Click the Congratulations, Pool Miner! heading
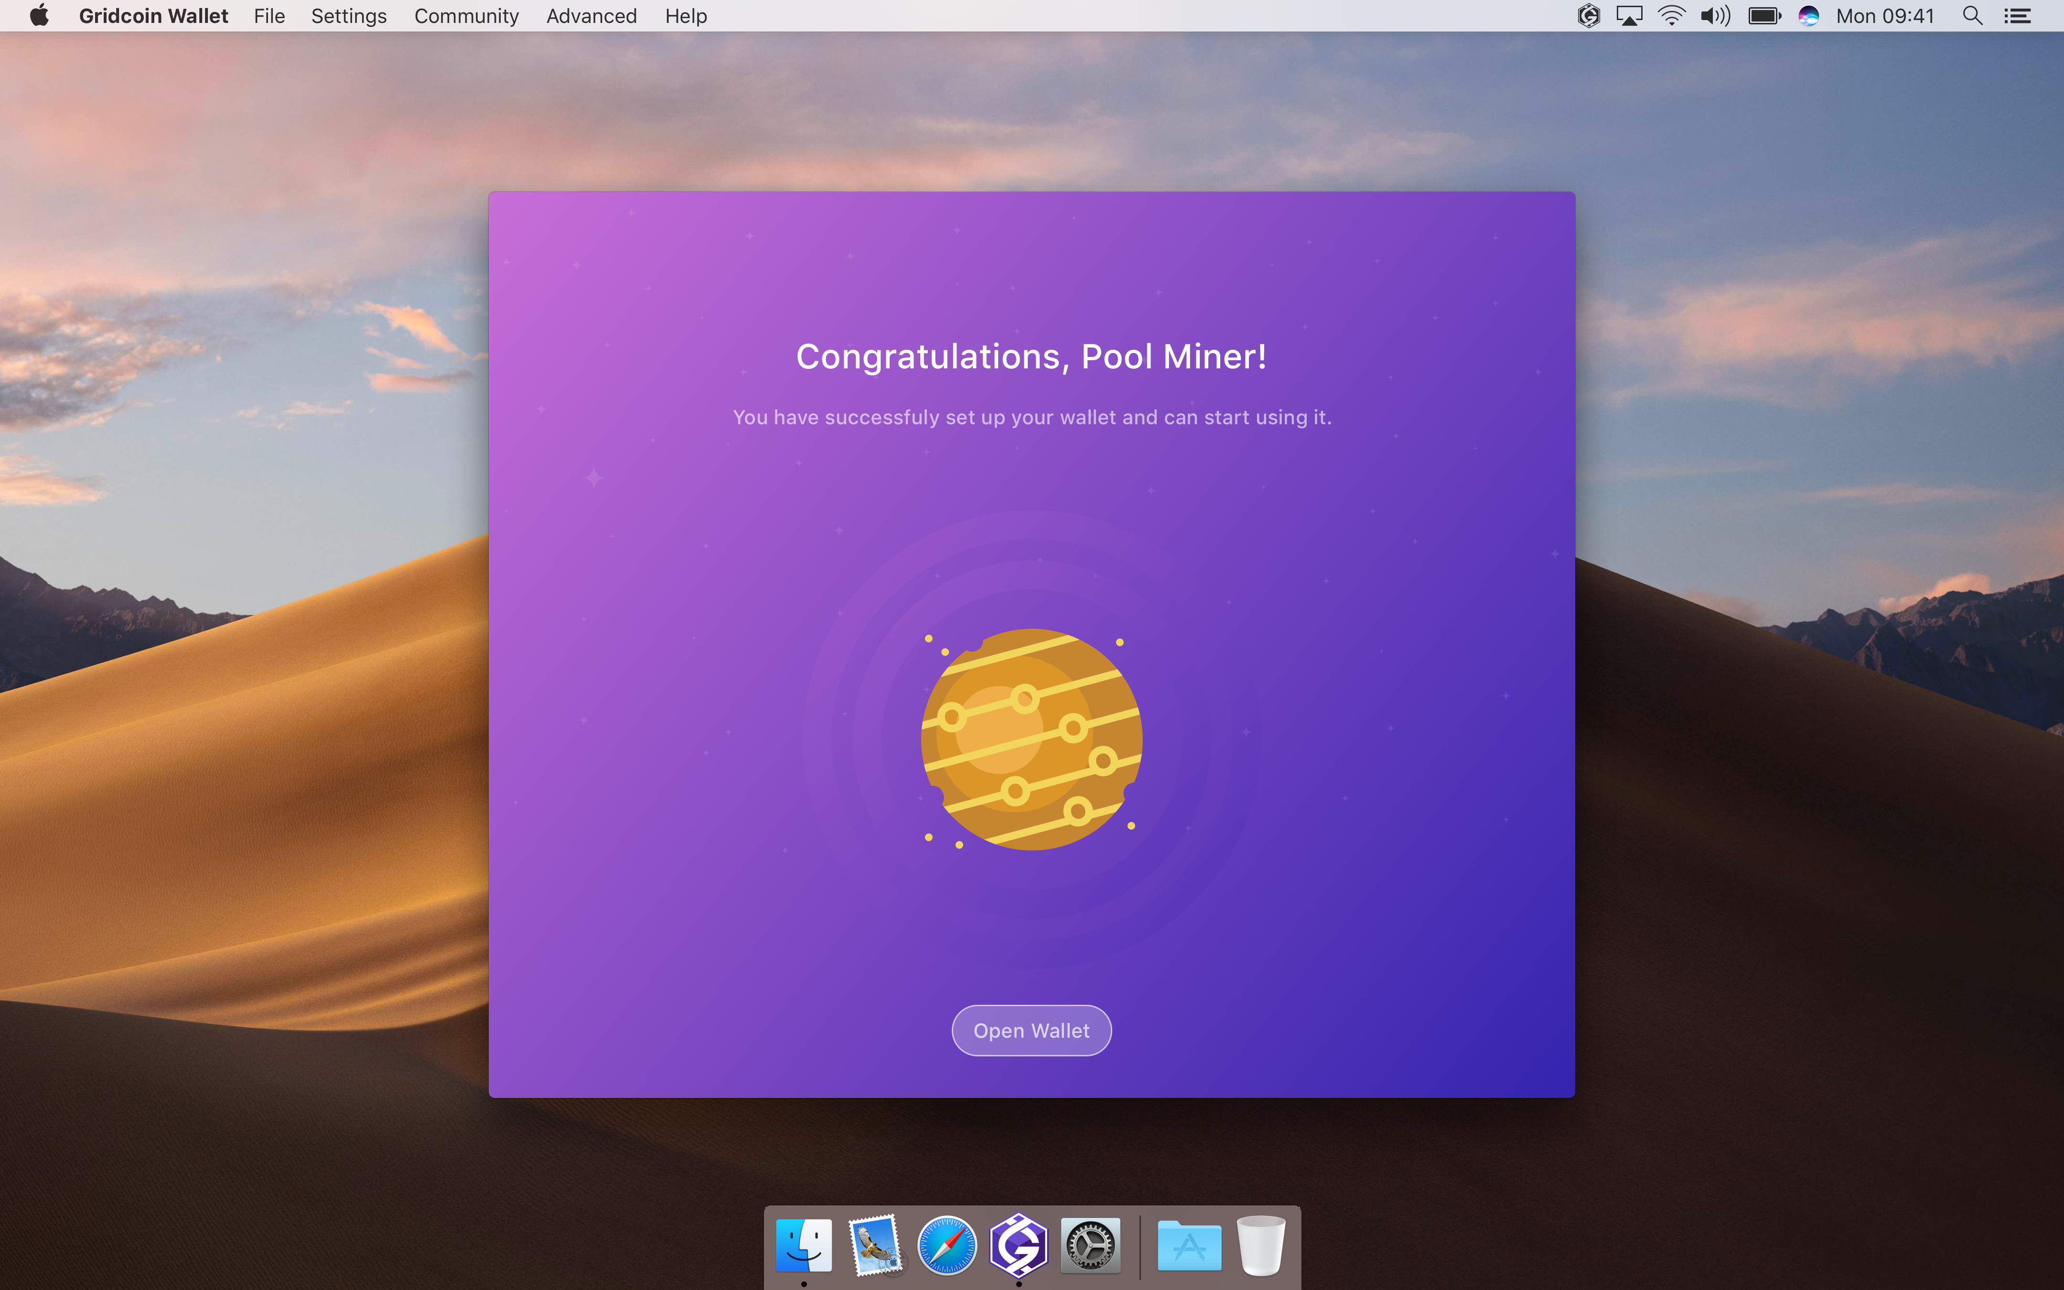Viewport: 2064px width, 1290px height. point(1031,356)
